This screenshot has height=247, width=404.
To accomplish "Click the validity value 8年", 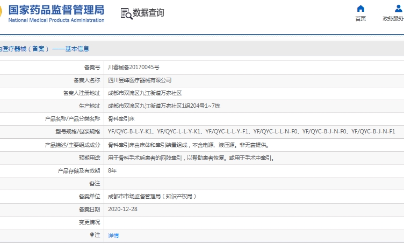I will pyautogui.click(x=112, y=171).
